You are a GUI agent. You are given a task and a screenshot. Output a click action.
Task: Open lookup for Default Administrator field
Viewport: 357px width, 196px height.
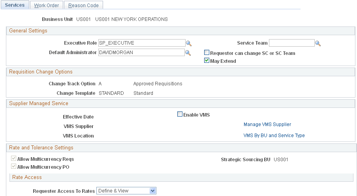(x=188, y=53)
